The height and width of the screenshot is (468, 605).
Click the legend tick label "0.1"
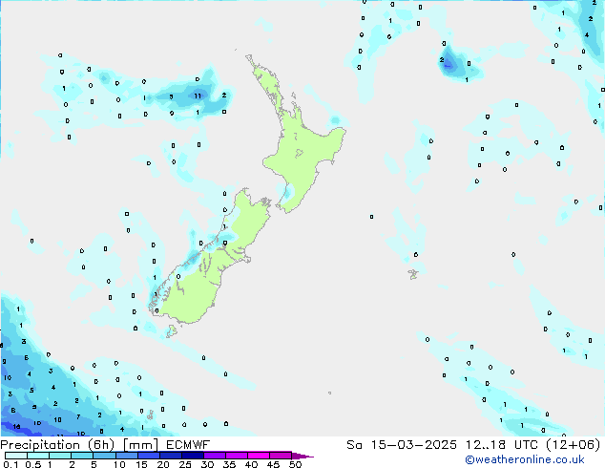(10, 464)
